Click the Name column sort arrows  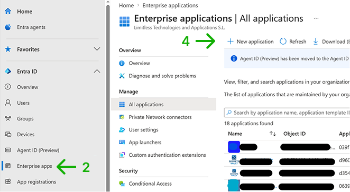point(272,134)
